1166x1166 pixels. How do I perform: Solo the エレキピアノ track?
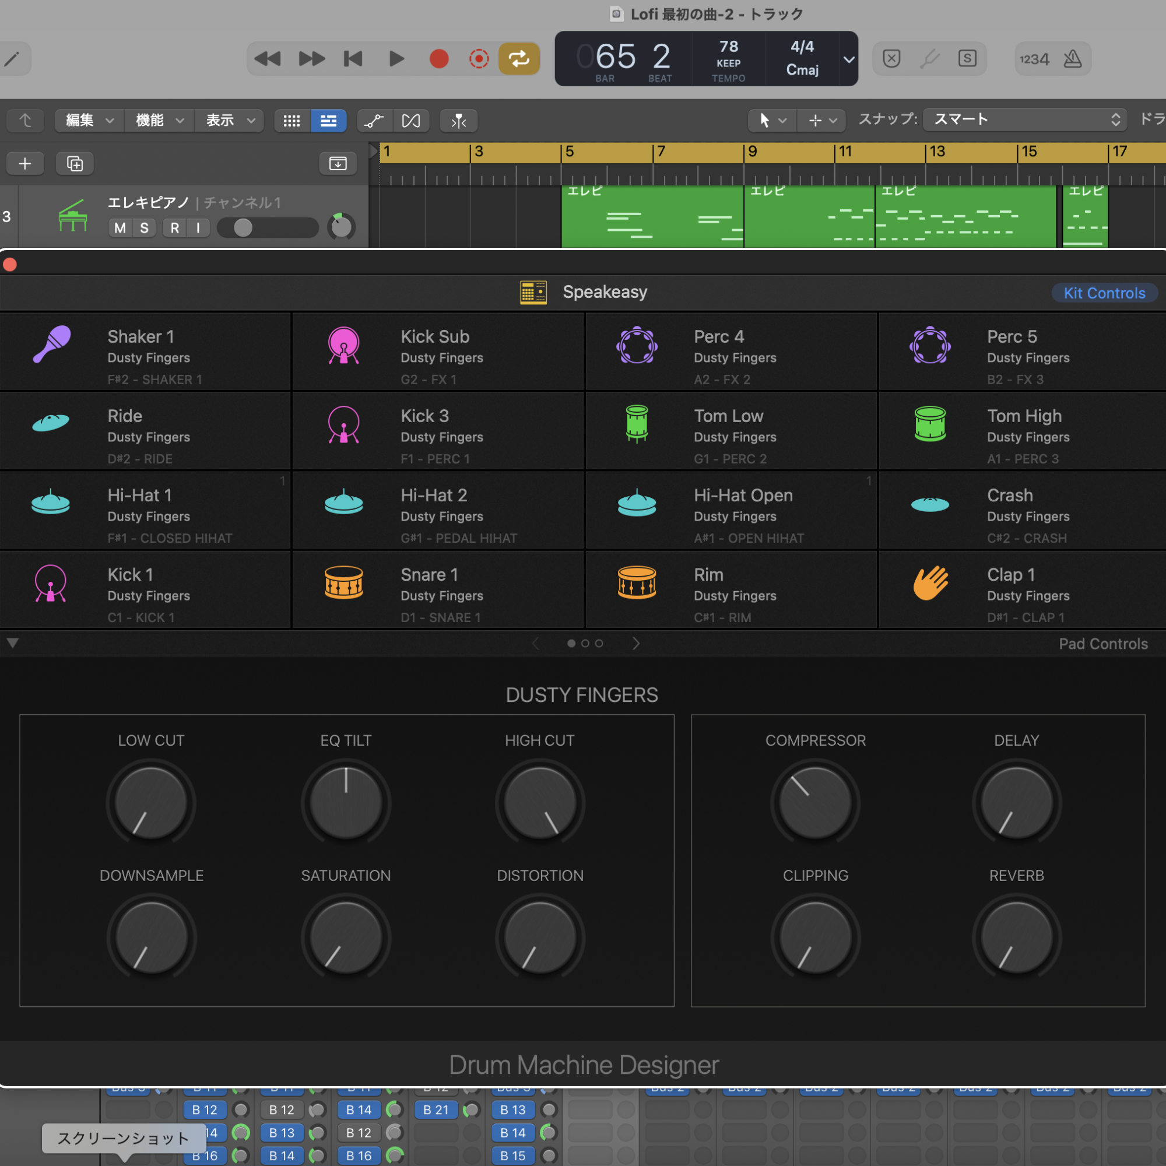click(x=144, y=227)
